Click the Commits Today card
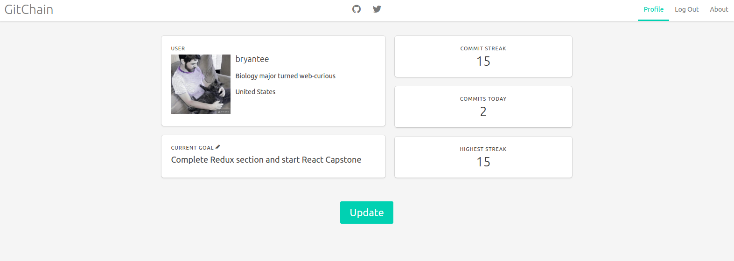This screenshot has height=261, width=734. (x=483, y=107)
